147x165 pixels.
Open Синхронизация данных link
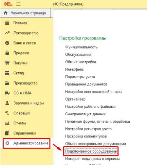(85, 114)
